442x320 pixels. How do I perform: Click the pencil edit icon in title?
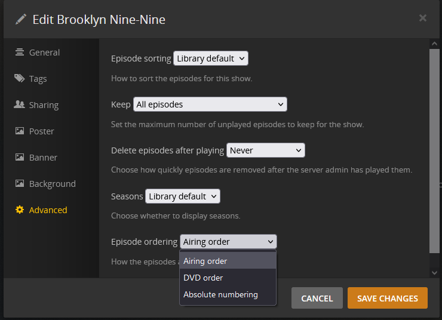(21, 19)
